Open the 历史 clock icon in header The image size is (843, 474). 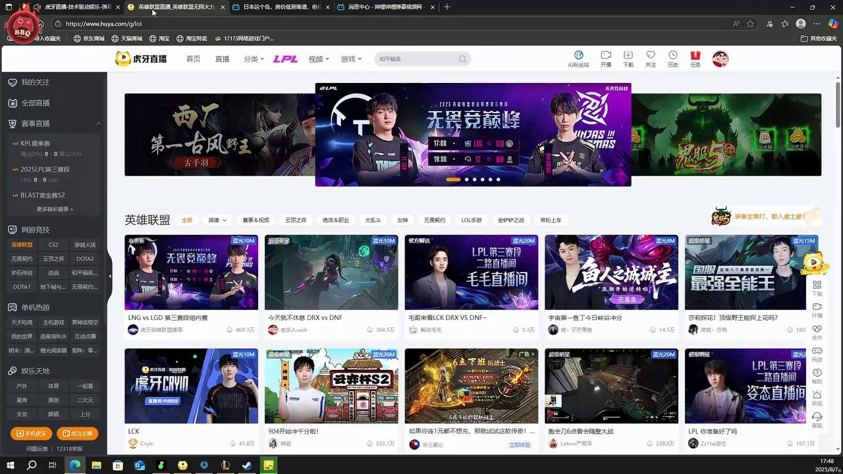673,55
